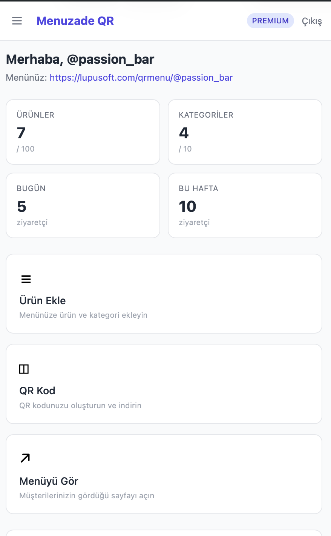Open the Menüyü Gör card

(x=164, y=474)
